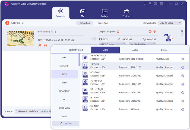This screenshot has width=190, height=130.
Task: Rename output king.mov with pencil icon
Action: [118, 32]
